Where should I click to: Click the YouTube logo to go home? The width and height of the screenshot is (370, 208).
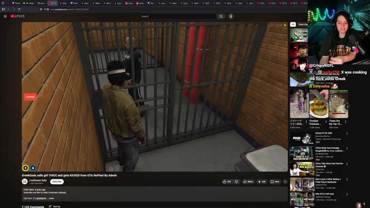tap(18, 16)
